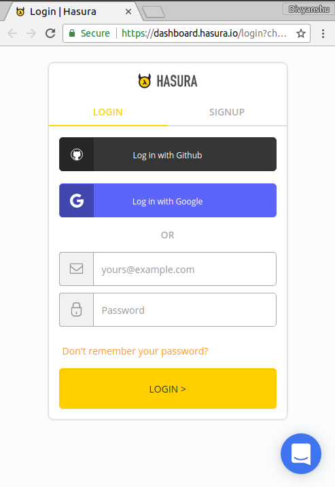The image size is (335, 487).
Task: Open Don't remember your password link
Action: point(135,351)
